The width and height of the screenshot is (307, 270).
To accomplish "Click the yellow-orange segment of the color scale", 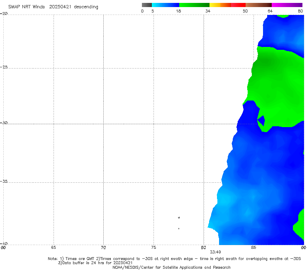I will coord(220,5).
